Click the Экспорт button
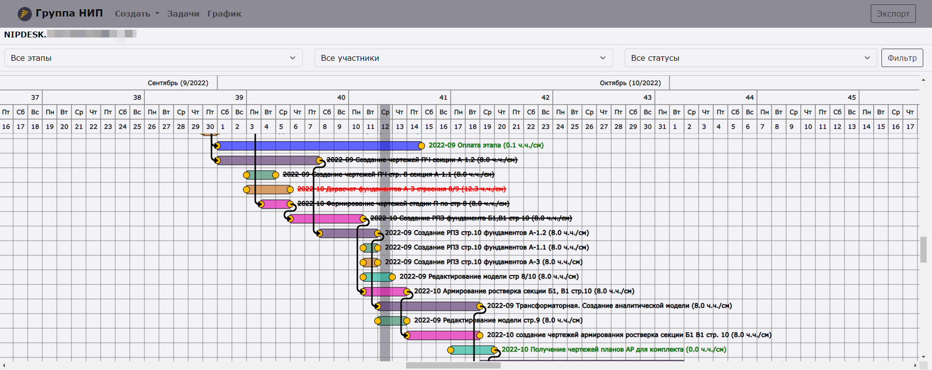Image resolution: width=932 pixels, height=370 pixels. (893, 14)
